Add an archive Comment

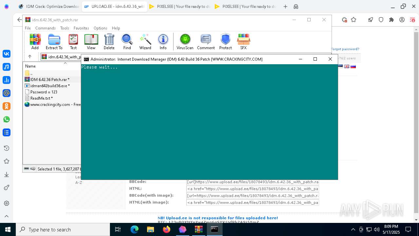coord(206,42)
